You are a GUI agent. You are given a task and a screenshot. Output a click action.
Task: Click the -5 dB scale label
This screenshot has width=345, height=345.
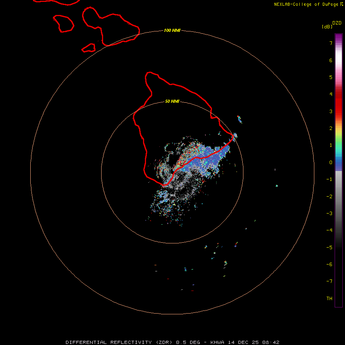pyautogui.click(x=329, y=248)
